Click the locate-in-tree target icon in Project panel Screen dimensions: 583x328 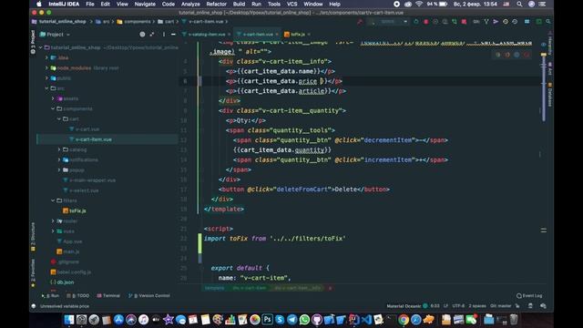(x=142, y=35)
